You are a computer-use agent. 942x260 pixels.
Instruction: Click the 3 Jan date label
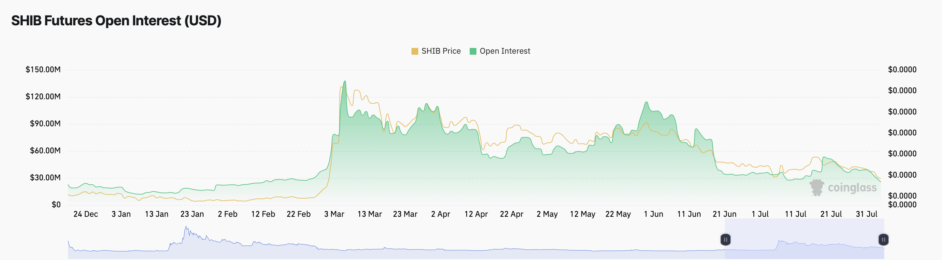pos(121,214)
